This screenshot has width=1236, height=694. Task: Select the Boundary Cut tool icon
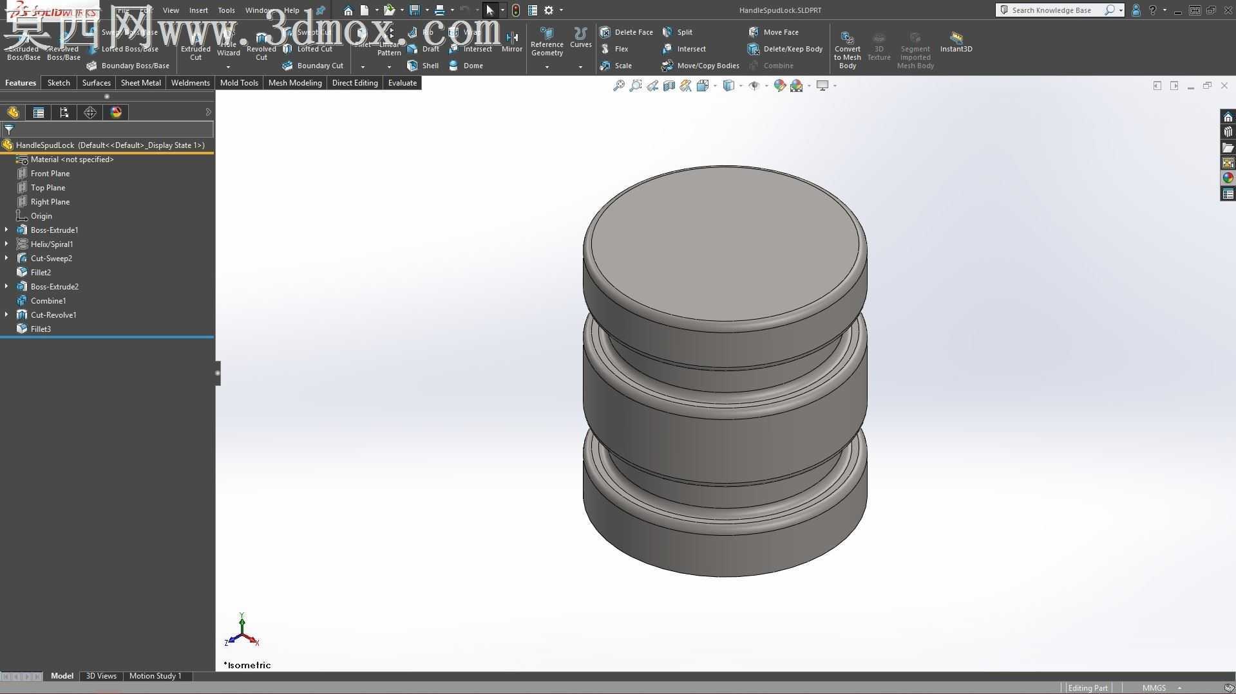click(x=287, y=66)
